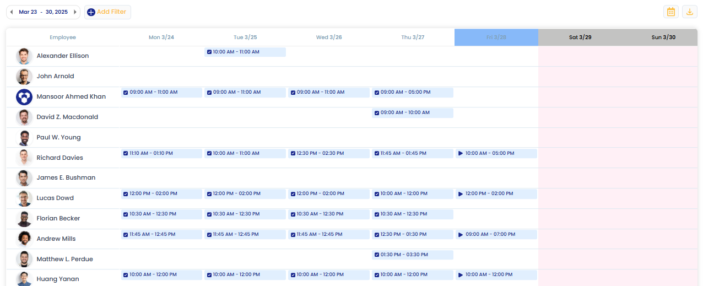
Task: Open John Arnold's employee name
Action: pyautogui.click(x=55, y=77)
